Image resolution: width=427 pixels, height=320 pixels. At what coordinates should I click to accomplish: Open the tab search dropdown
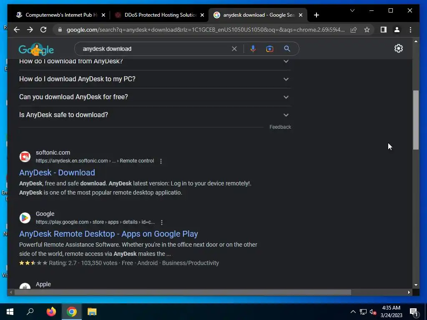click(x=352, y=10)
